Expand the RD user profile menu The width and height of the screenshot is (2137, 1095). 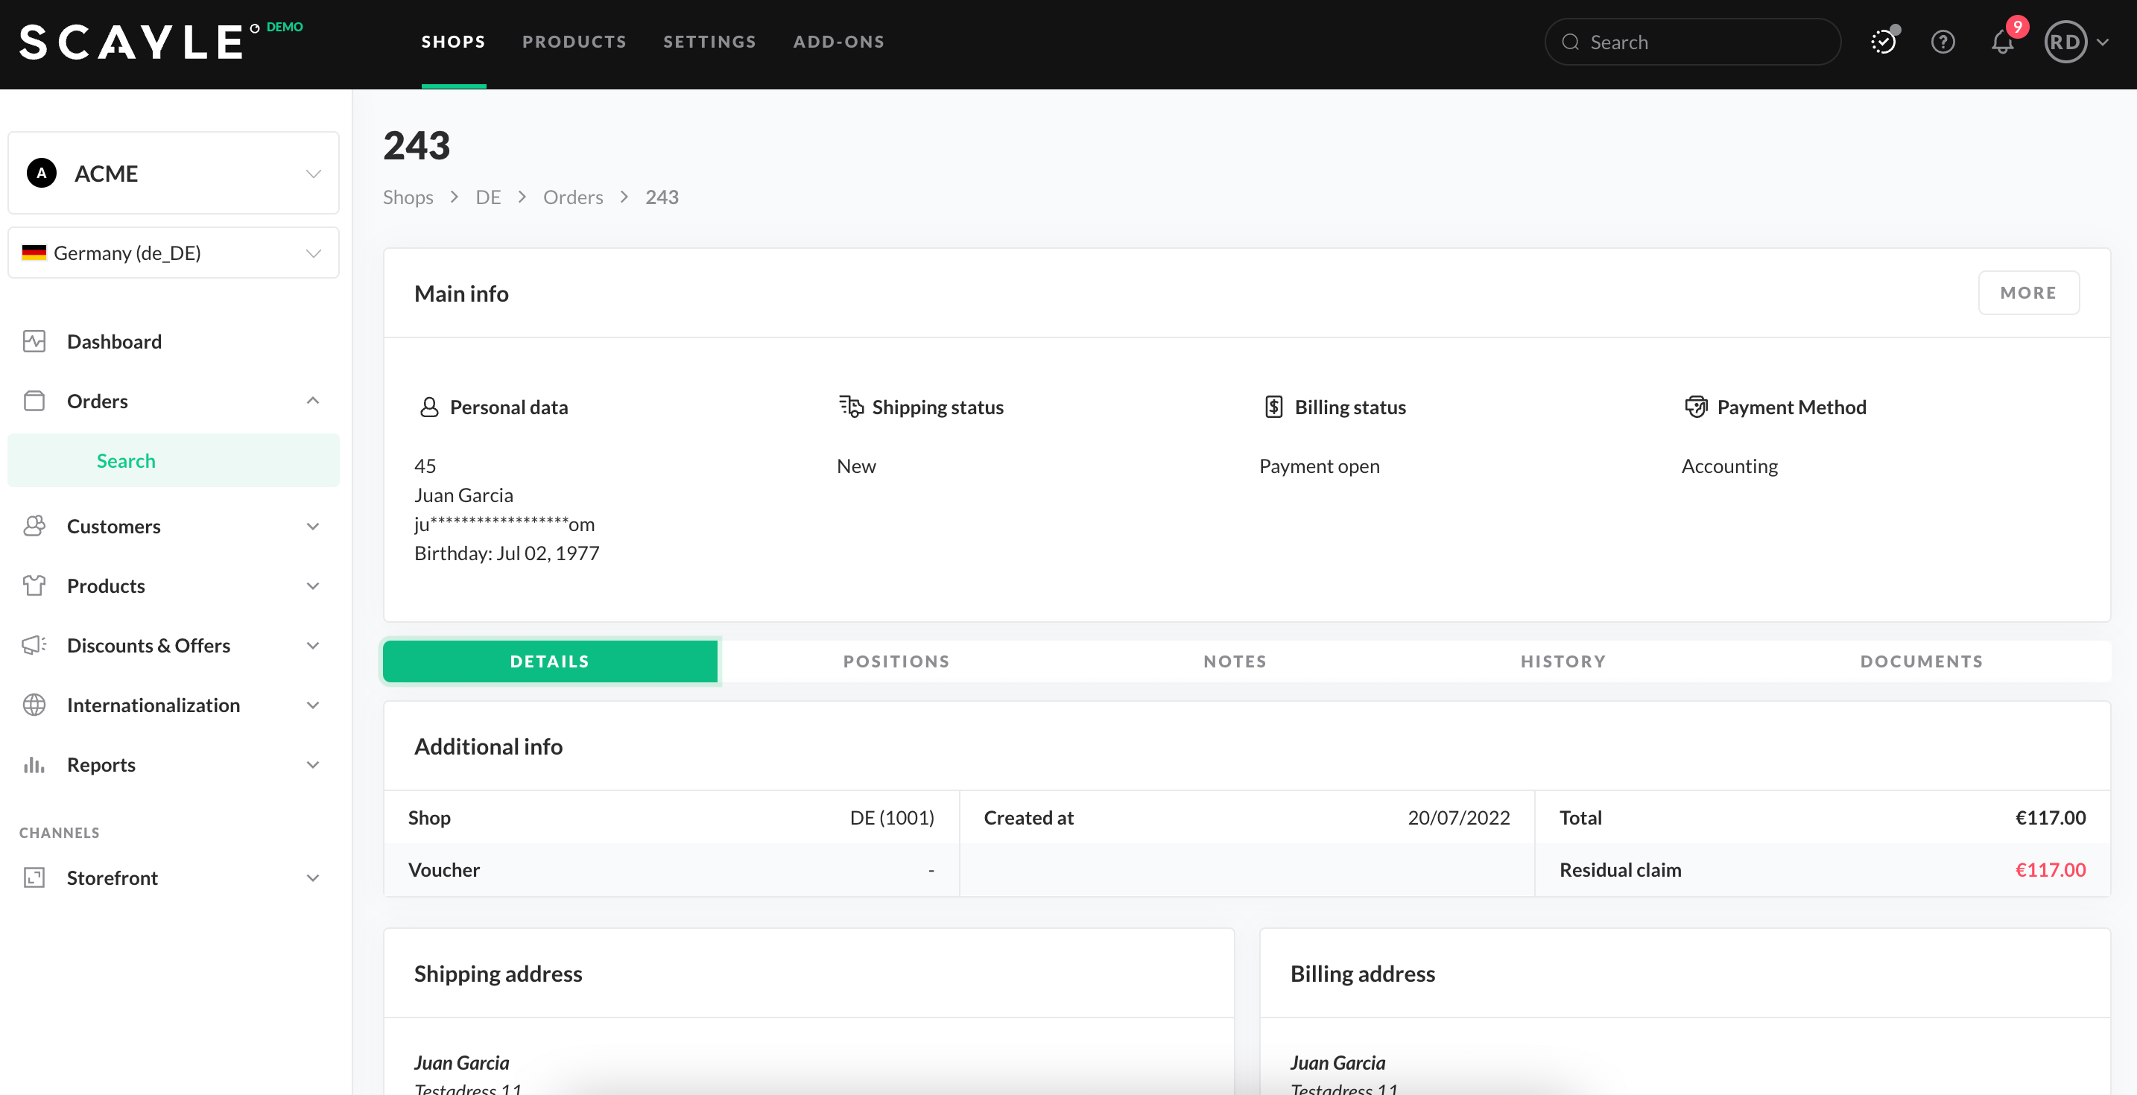click(2080, 42)
